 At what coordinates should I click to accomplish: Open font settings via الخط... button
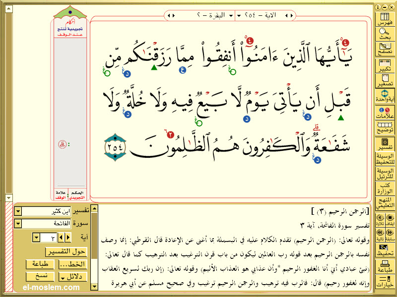click(73, 264)
